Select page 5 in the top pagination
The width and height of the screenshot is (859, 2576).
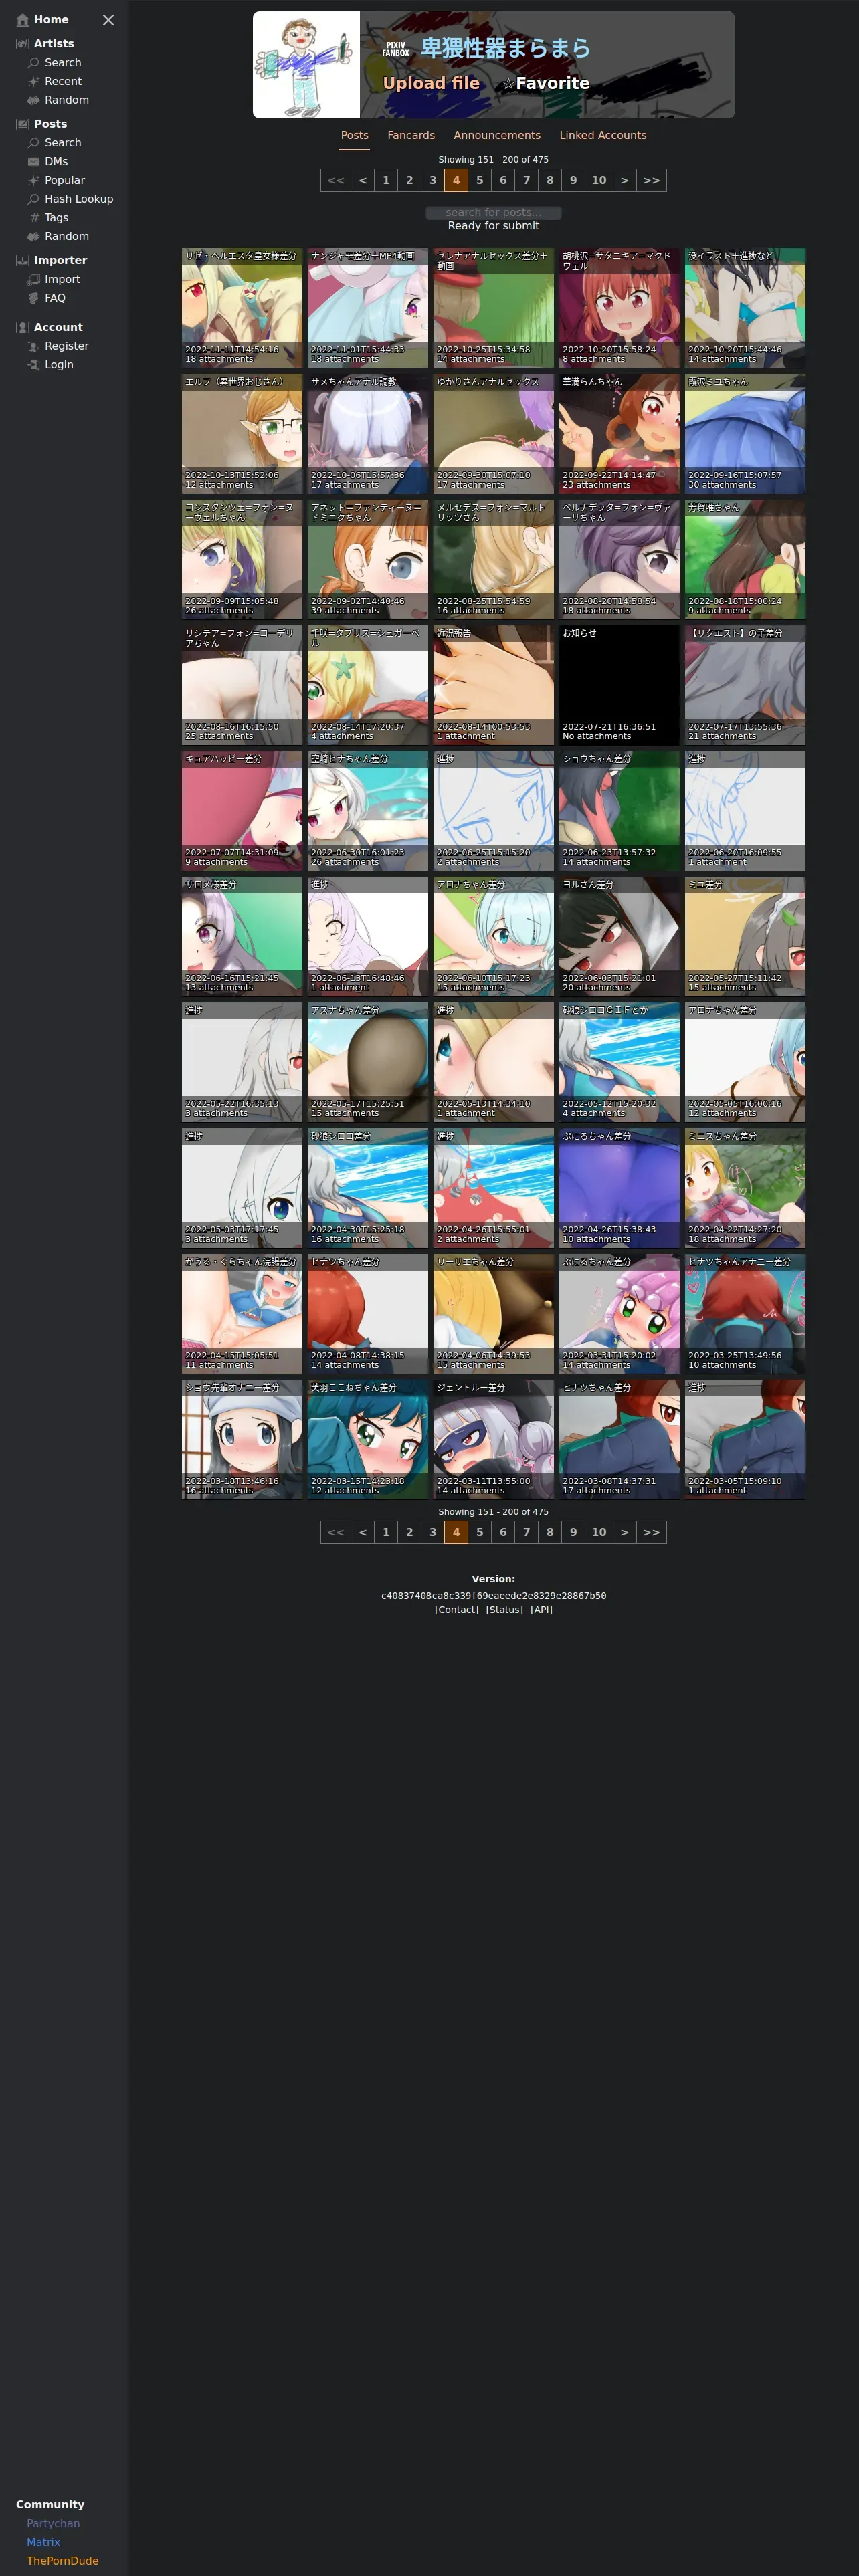tap(480, 181)
